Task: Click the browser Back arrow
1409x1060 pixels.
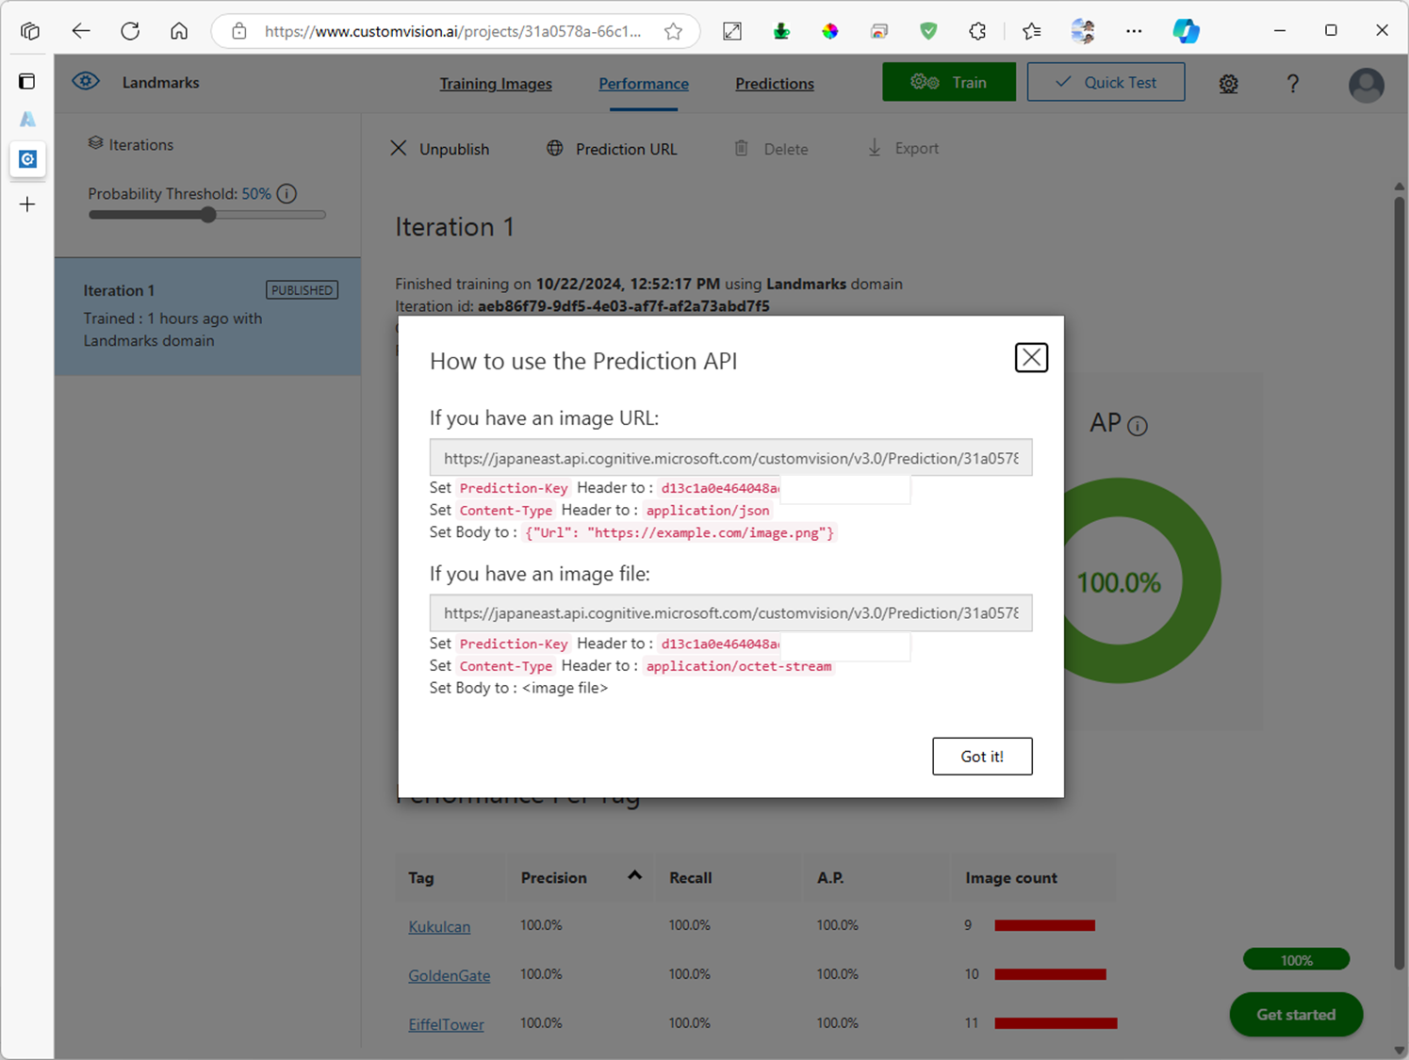Action: coord(81,31)
